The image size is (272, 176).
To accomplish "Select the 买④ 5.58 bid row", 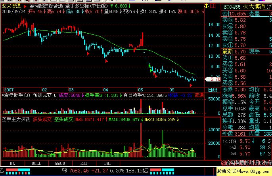I will [x=247, y=77].
